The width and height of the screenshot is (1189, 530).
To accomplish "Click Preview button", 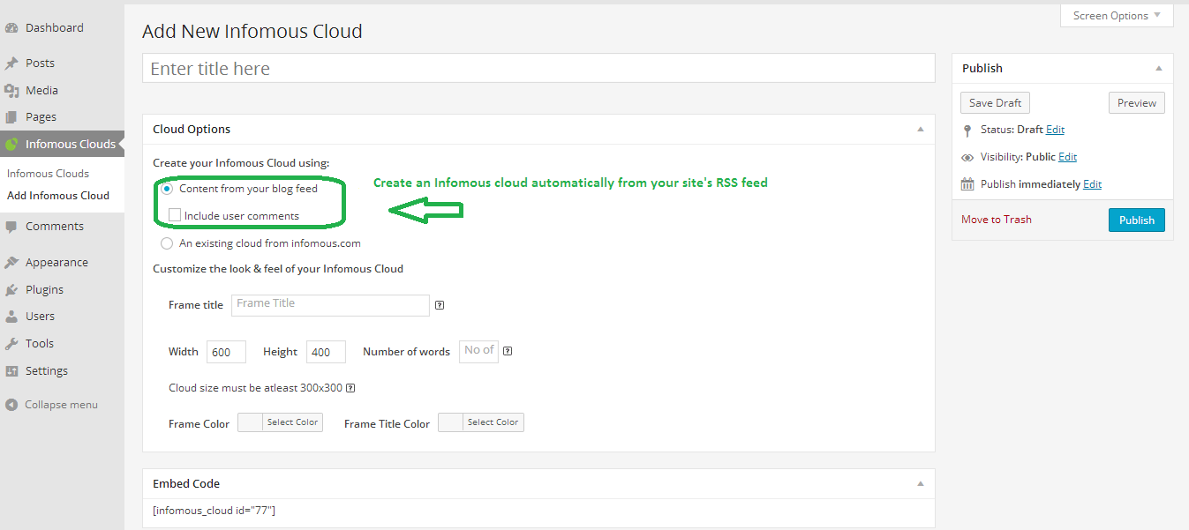I will 1137,103.
